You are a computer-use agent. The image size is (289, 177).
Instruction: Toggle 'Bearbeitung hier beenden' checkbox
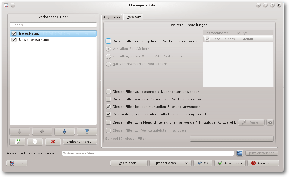click(x=108, y=114)
